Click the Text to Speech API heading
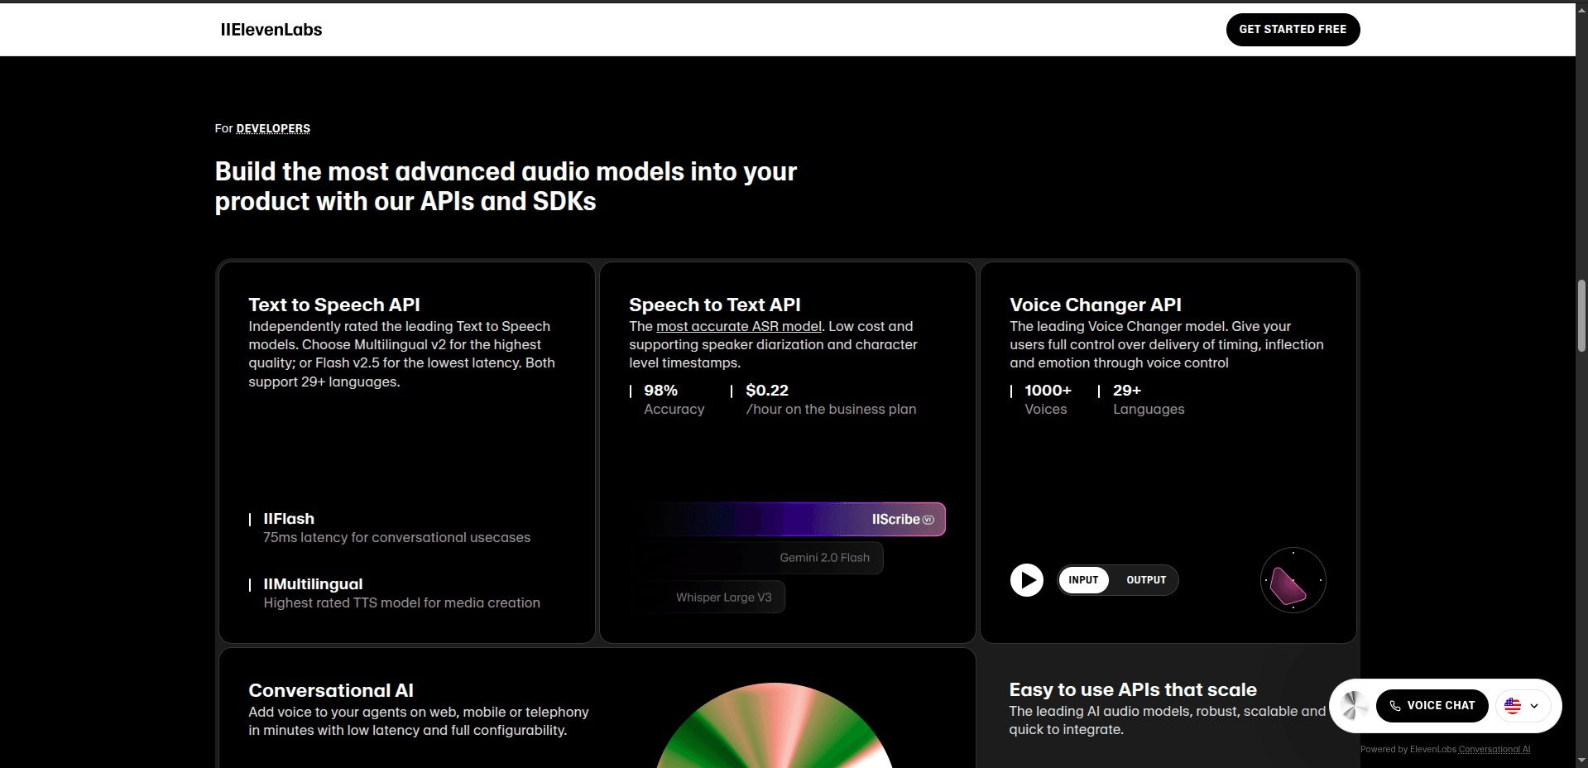The image size is (1588, 768). [x=334, y=305]
